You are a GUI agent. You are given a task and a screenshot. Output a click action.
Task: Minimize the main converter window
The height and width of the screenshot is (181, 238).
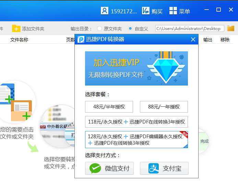point(206,10)
